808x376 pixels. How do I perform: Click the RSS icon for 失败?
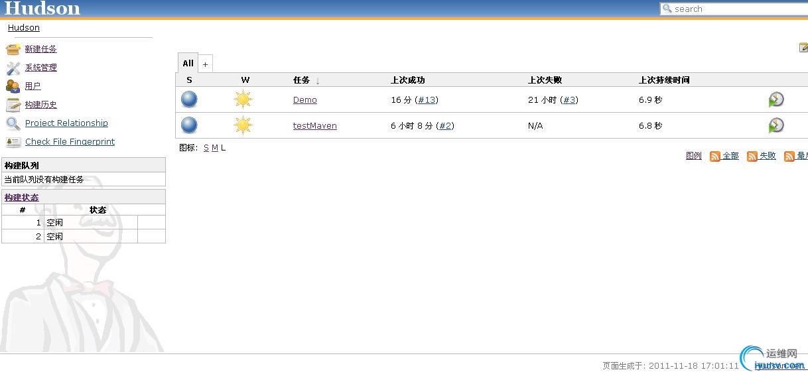tap(752, 157)
